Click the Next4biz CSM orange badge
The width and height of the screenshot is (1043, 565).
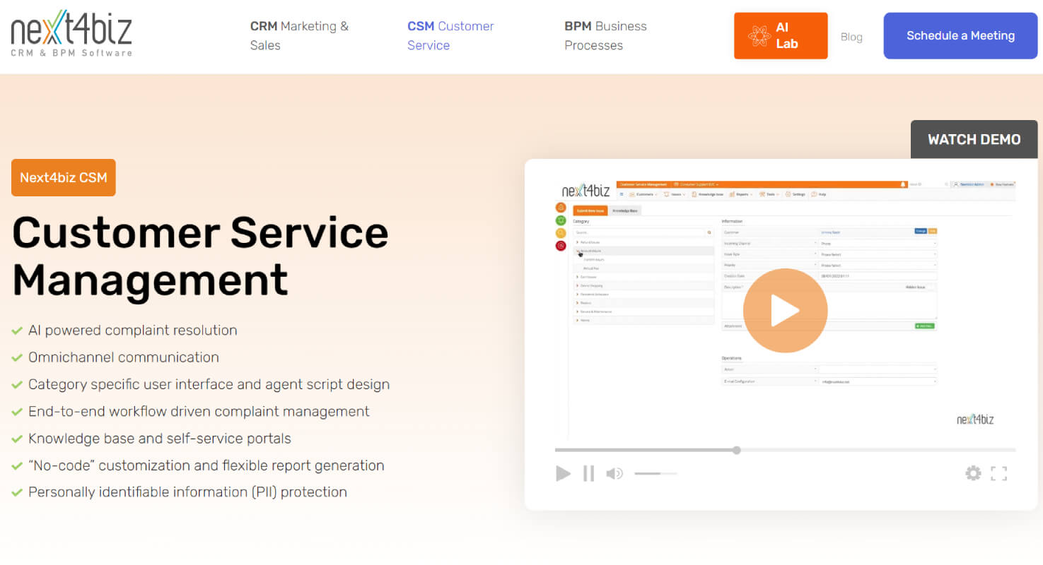click(x=64, y=177)
